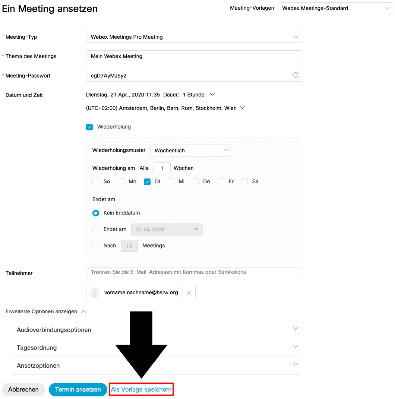Image resolution: width=395 pixels, height=399 pixels.
Task: Select the Kein Enddatum radio button
Action: click(96, 213)
